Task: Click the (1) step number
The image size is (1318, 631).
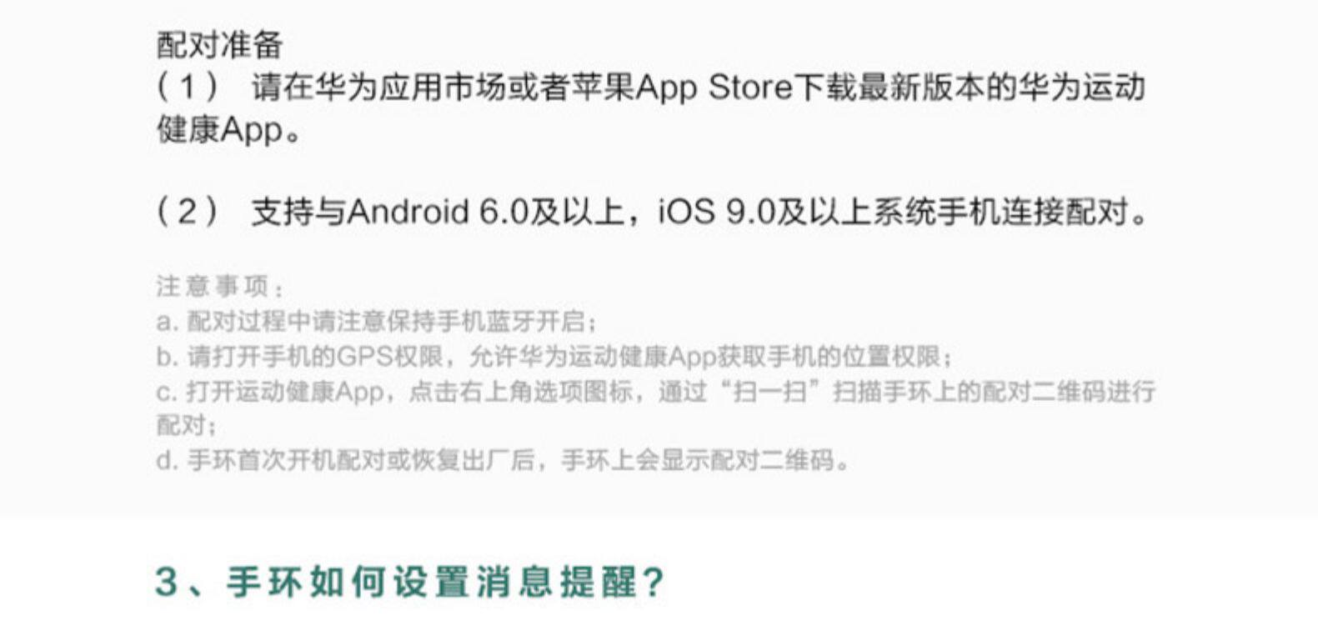Action: point(188,87)
